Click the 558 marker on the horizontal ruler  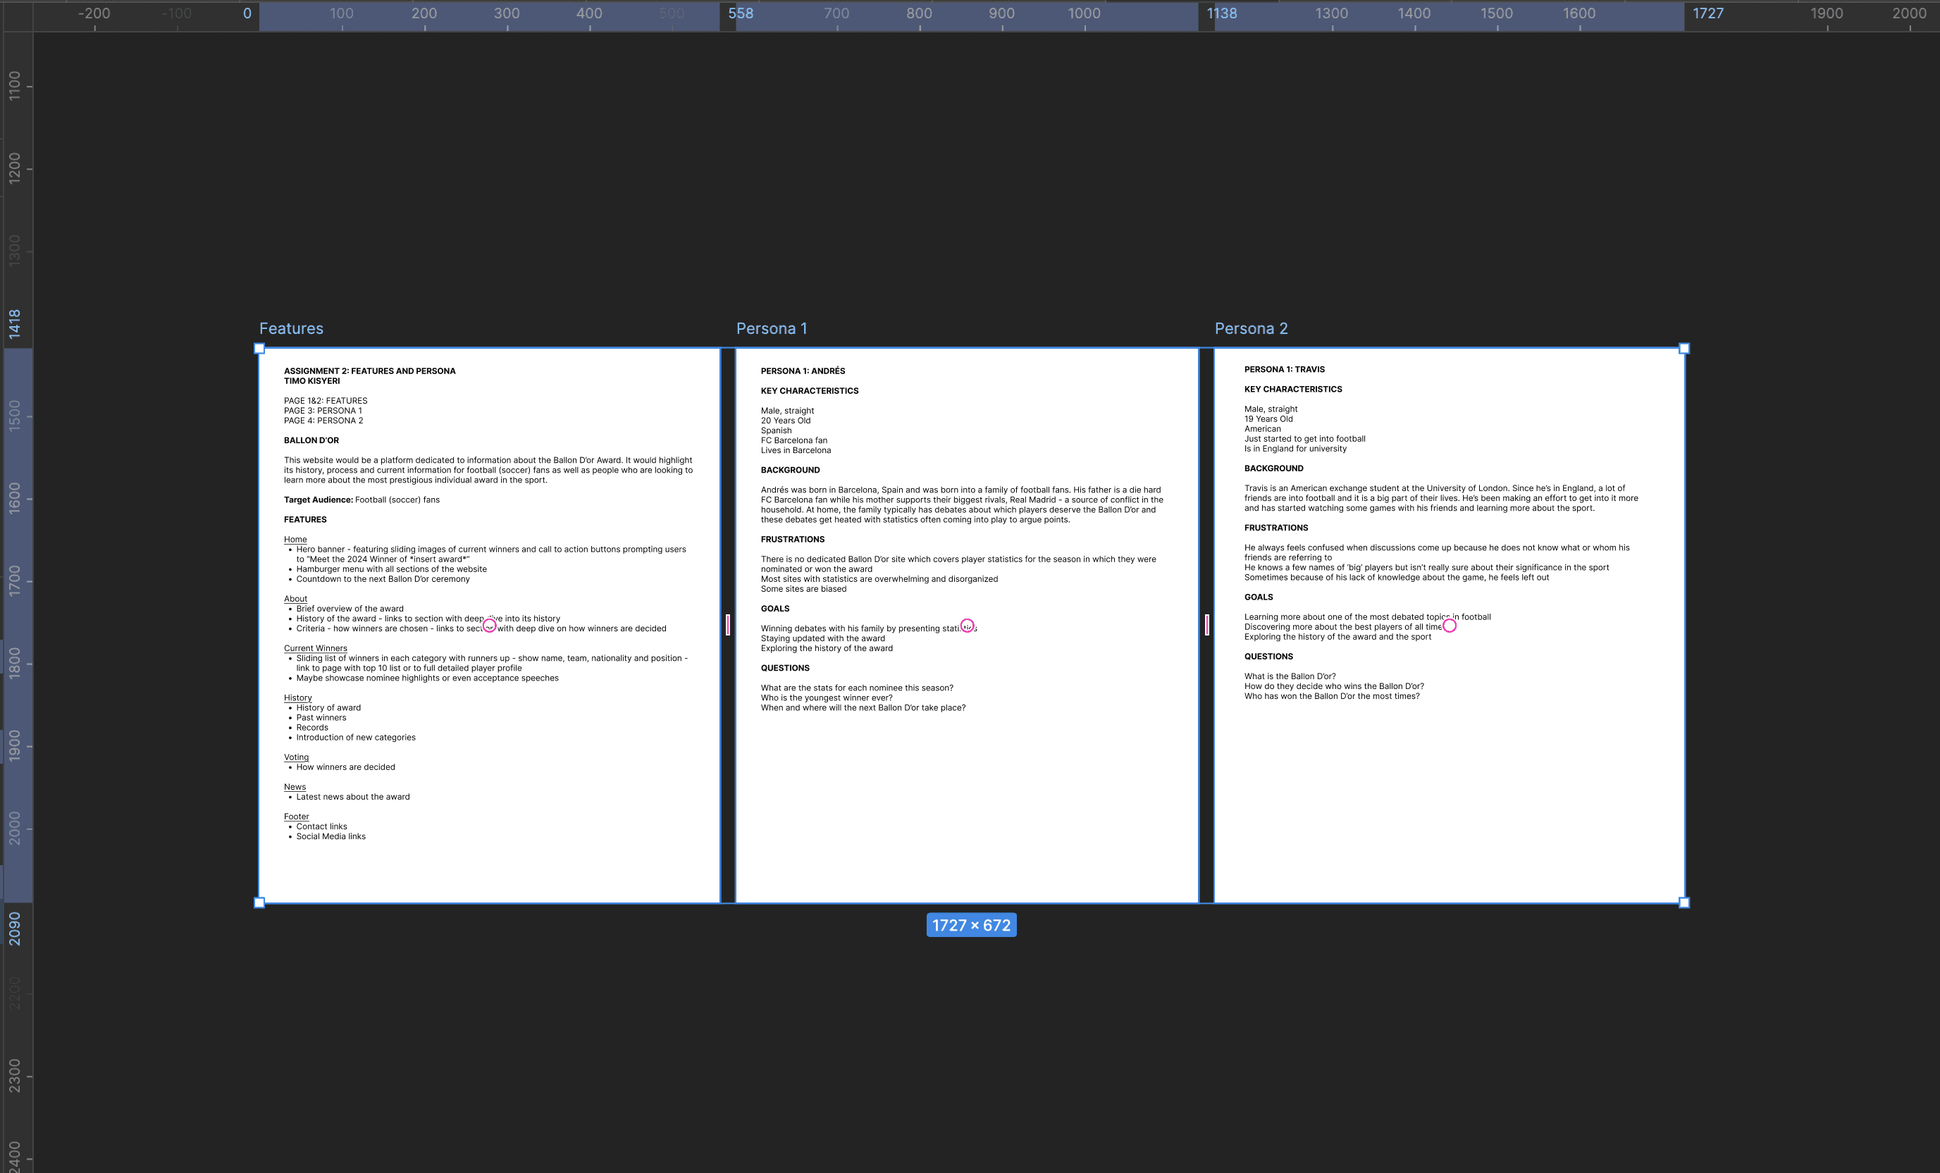(740, 13)
